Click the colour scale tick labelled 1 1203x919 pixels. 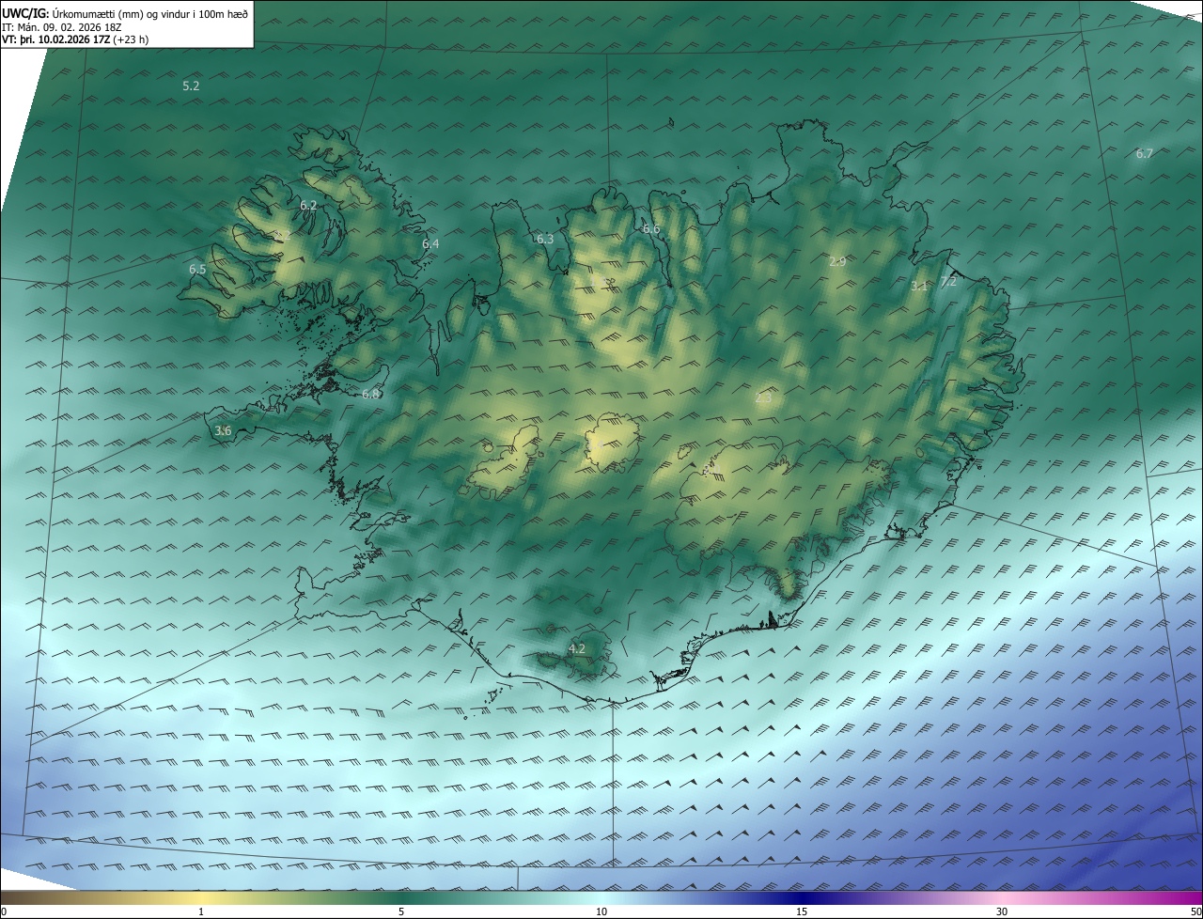201,911
